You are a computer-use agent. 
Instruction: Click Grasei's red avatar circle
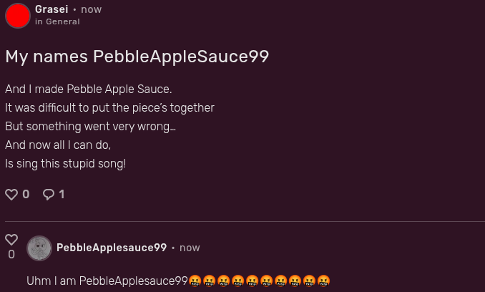pos(18,15)
